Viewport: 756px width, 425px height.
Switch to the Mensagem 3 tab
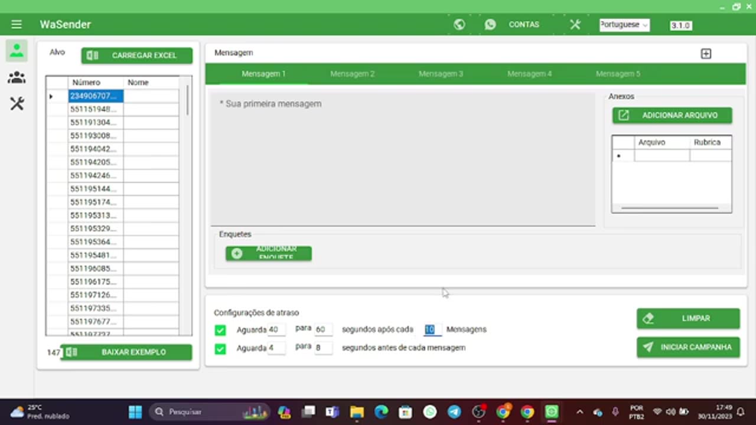click(441, 74)
